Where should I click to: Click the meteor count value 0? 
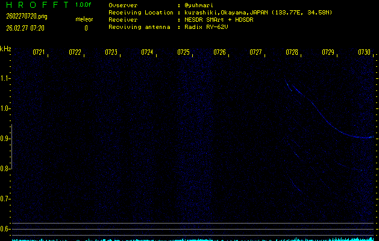tap(86, 28)
